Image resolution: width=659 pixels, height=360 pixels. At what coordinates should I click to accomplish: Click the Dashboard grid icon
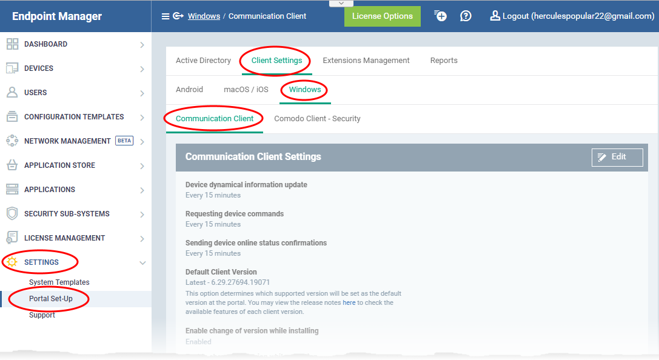[x=12, y=44]
